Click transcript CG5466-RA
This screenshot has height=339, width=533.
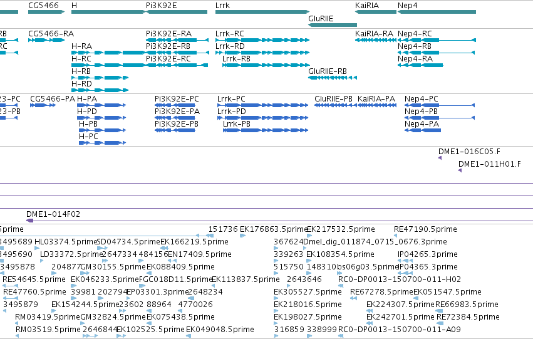click(x=46, y=40)
